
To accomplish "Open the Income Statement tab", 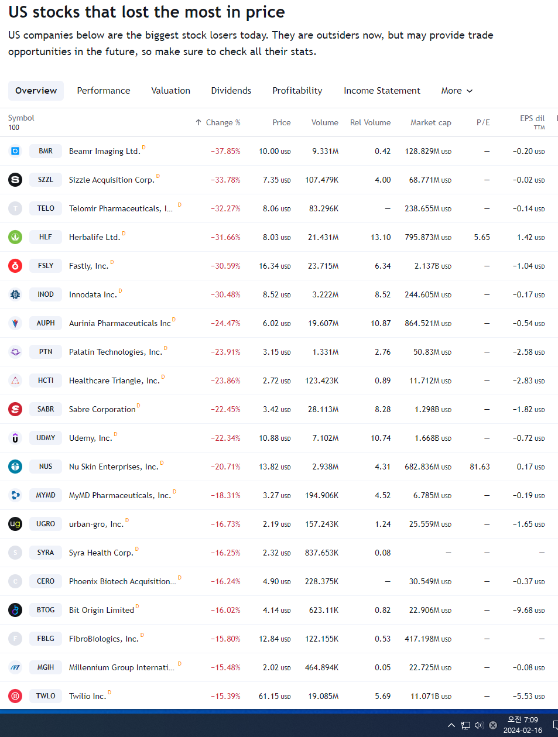I will pos(382,91).
